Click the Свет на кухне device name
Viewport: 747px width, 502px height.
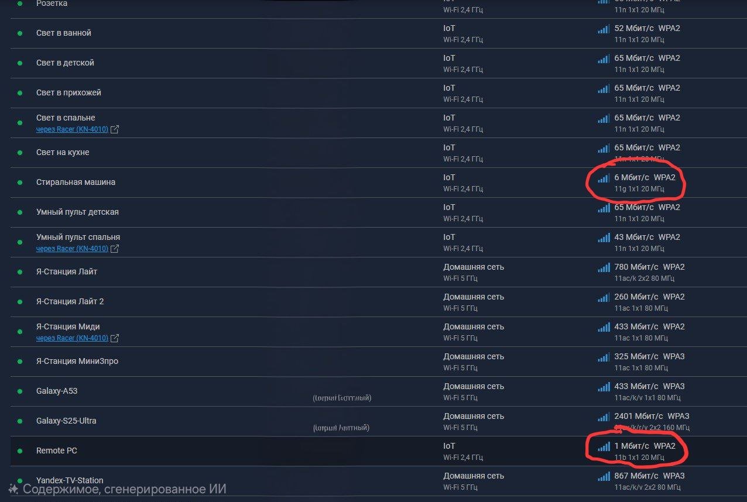[63, 153]
